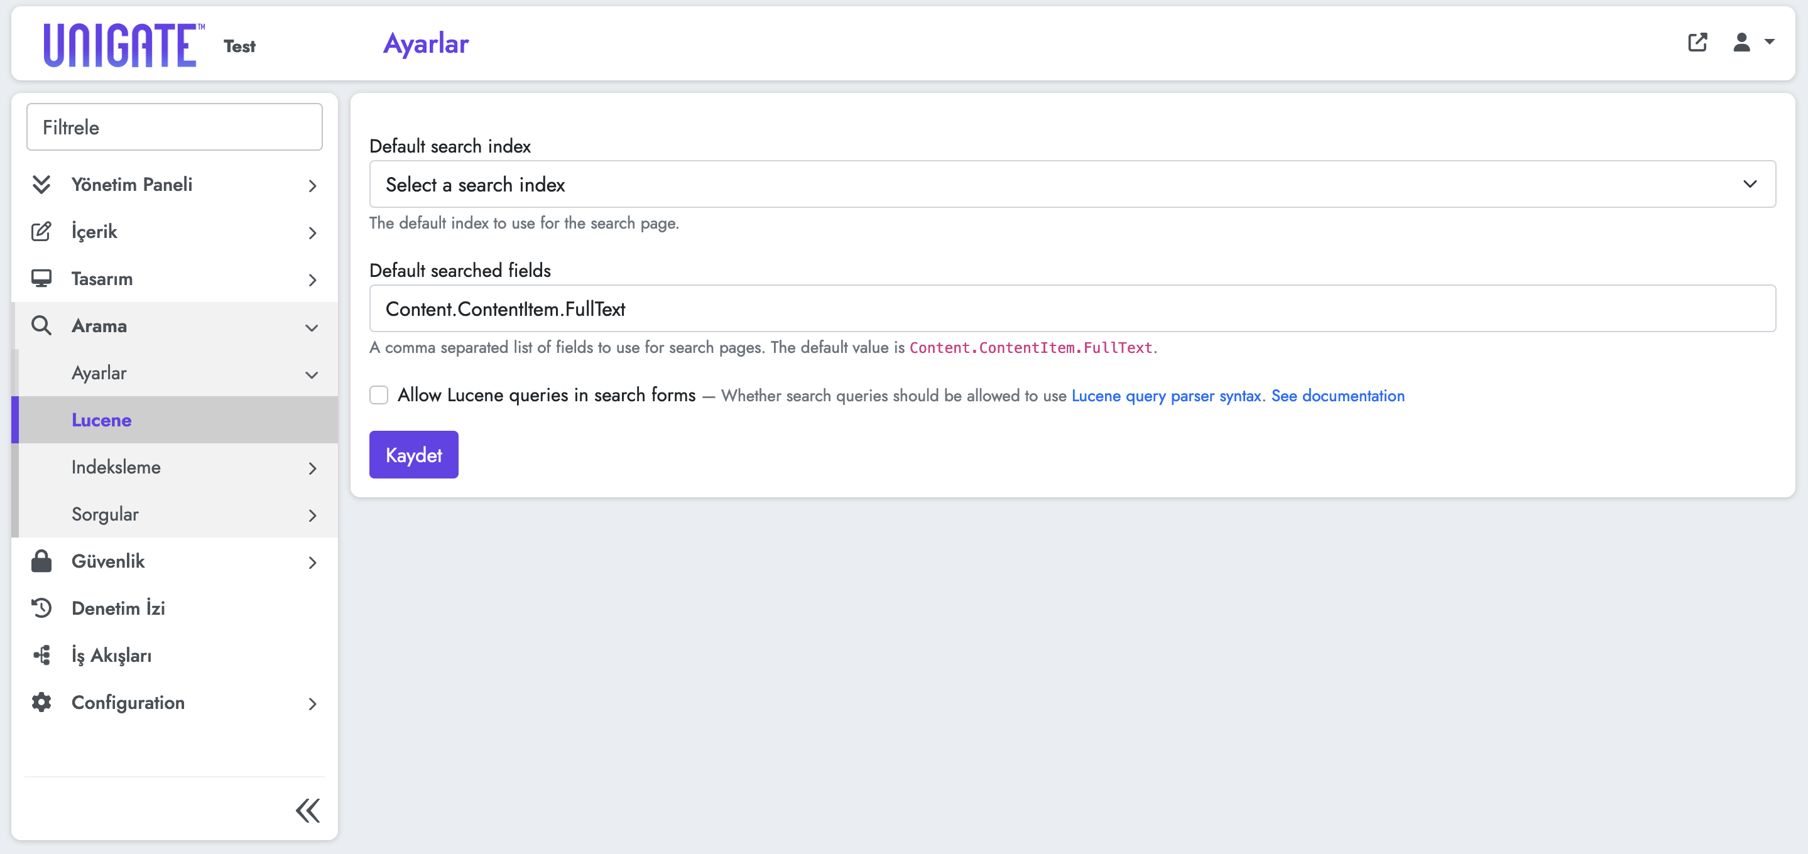
Task: Click the İçerik edit icon
Action: point(41,232)
